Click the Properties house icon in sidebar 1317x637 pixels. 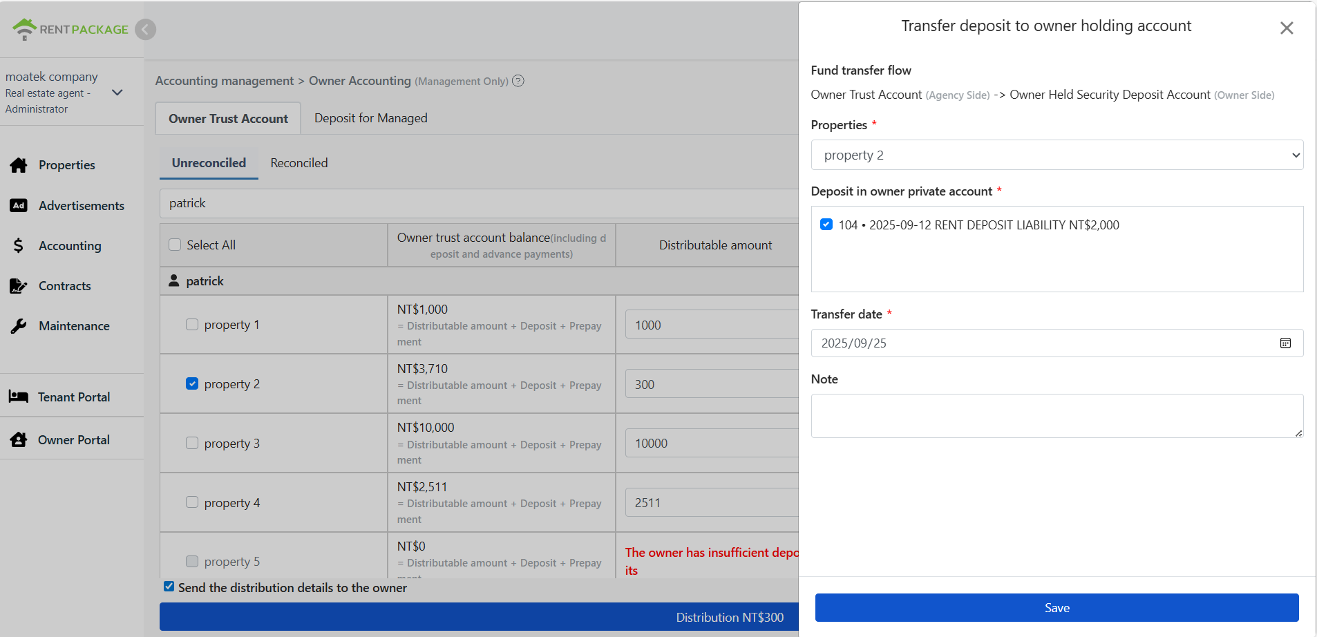[19, 165]
